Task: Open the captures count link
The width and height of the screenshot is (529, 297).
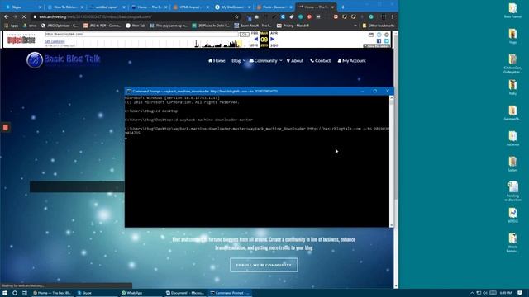Action: [55, 41]
